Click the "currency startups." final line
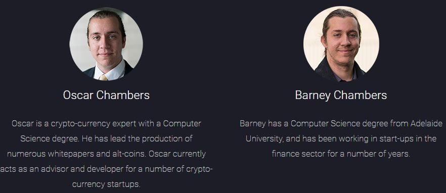Viewport: 446px width, 193px height. pyautogui.click(x=106, y=184)
